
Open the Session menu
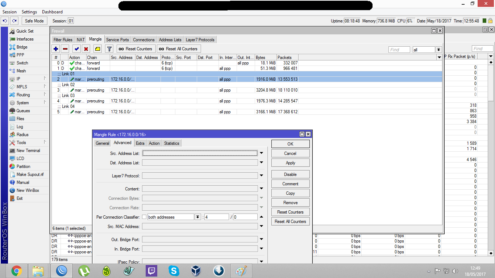9,12
